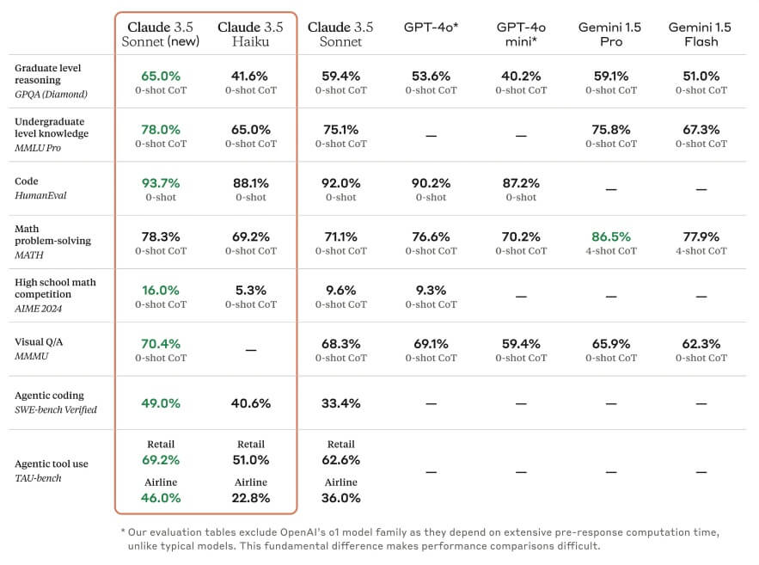Click the 49.0% SWE-bench Verified score
The width and height of the screenshot is (759, 565).
pyautogui.click(x=161, y=402)
